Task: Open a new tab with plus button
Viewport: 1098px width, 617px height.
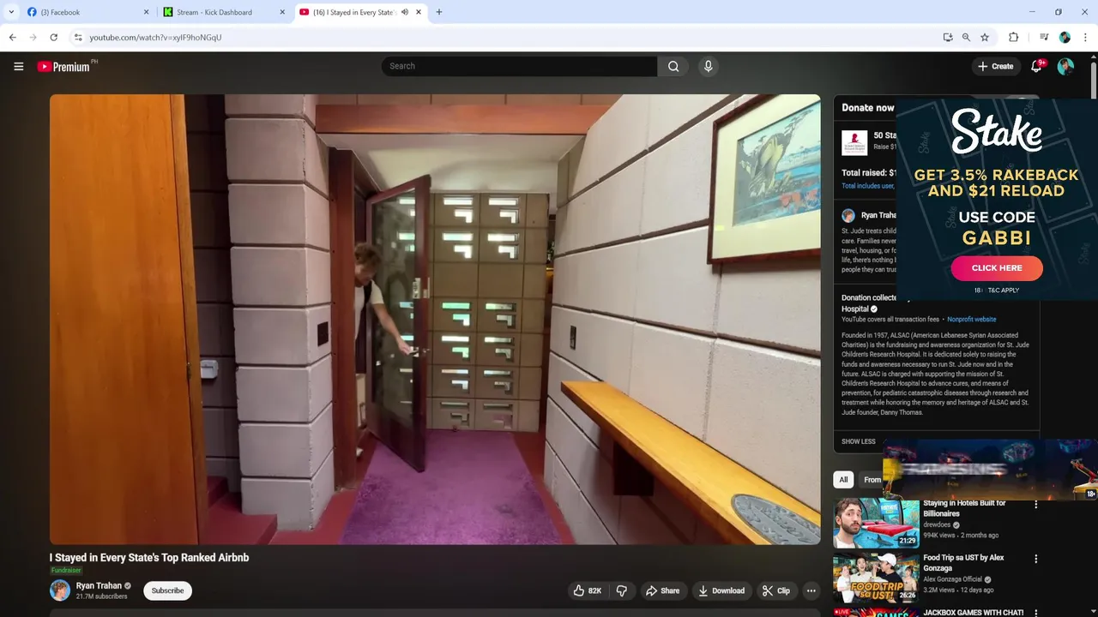Action: point(439,12)
